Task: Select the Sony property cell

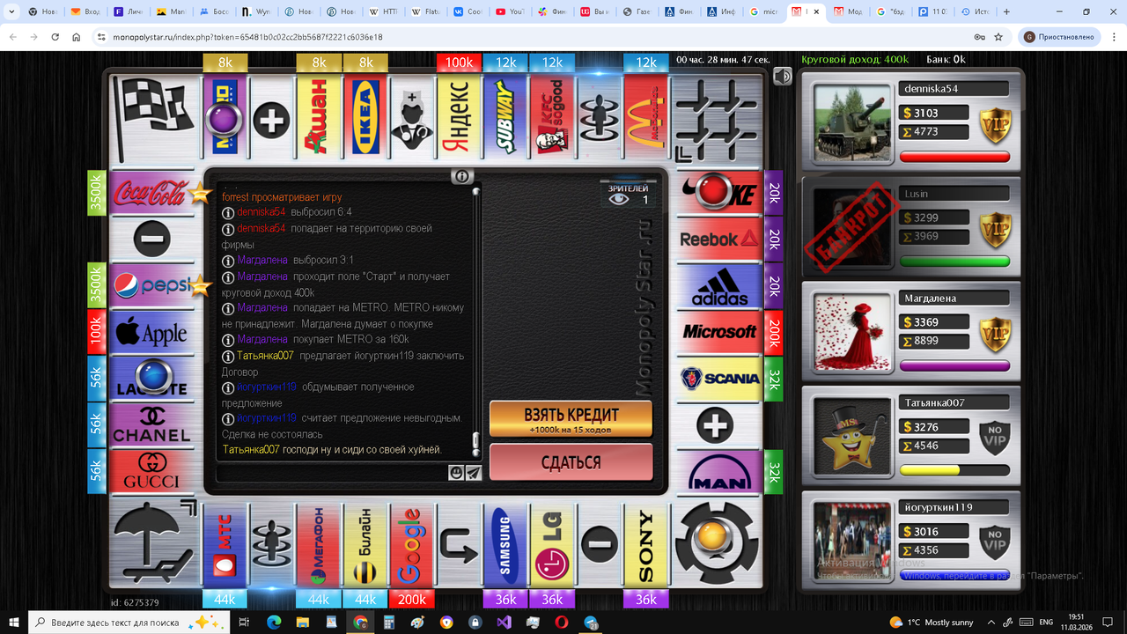Action: pyautogui.click(x=645, y=544)
